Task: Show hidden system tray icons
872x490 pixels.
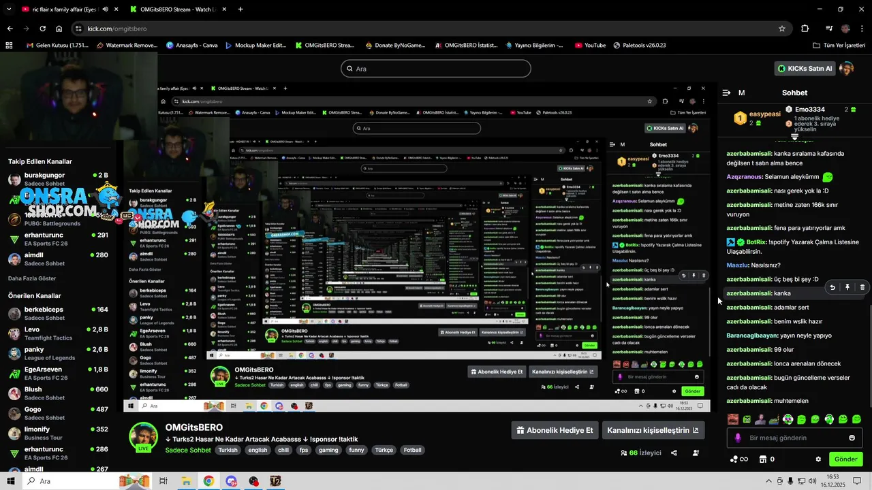Action: click(x=768, y=481)
